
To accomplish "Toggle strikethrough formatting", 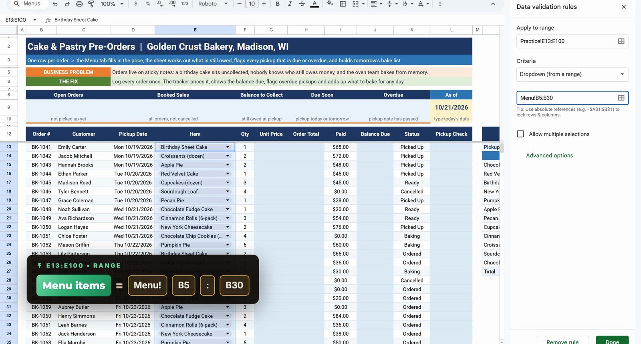I will tap(302, 4).
